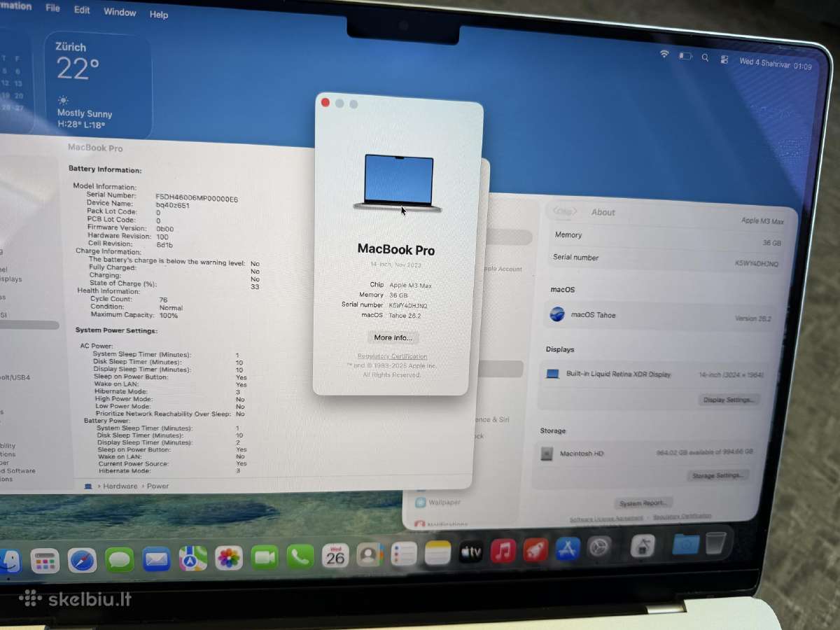This screenshot has width=840, height=630.
Task: Open Control Center from the menu bar
Action: (724, 60)
